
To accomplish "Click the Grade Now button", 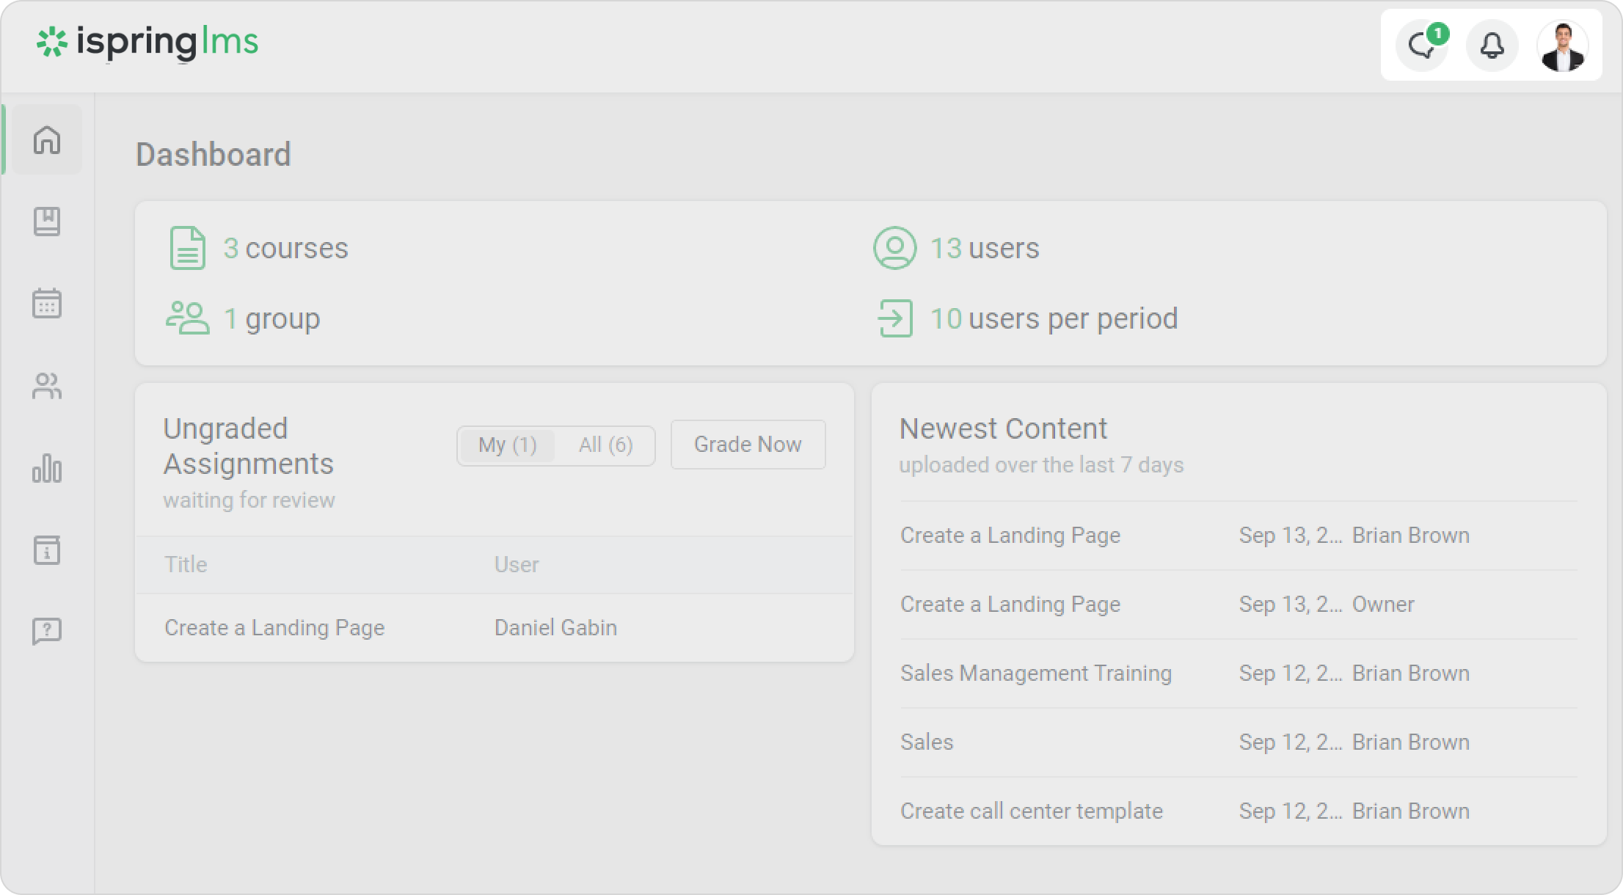I will click(x=748, y=445).
